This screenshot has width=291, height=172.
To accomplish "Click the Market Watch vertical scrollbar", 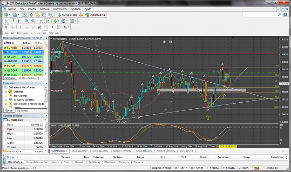I will [46, 58].
